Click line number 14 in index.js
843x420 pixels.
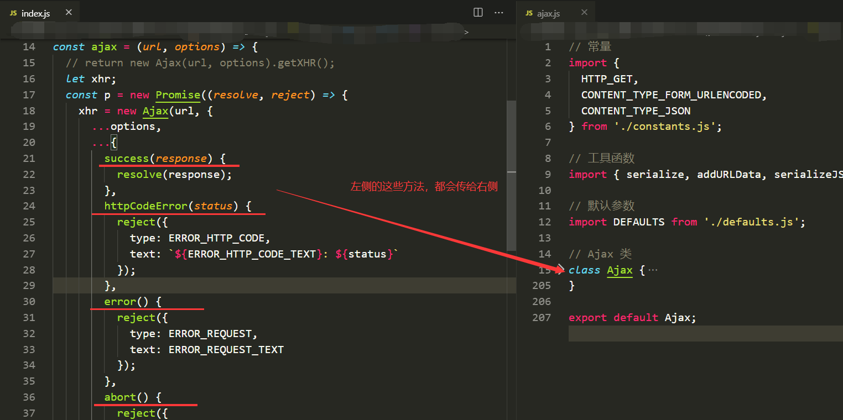click(29, 47)
